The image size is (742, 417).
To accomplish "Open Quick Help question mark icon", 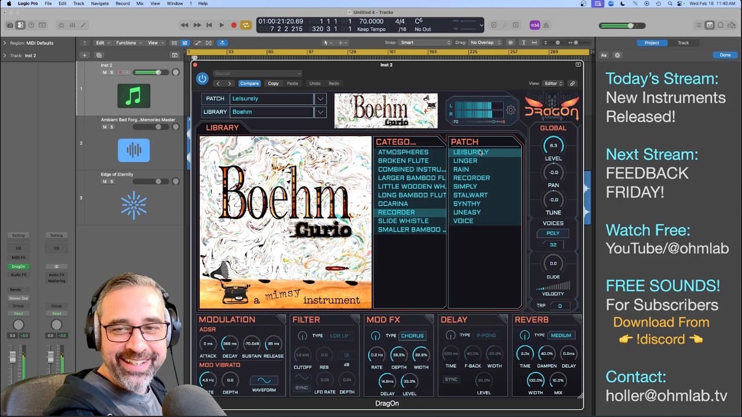I will 31,25.
